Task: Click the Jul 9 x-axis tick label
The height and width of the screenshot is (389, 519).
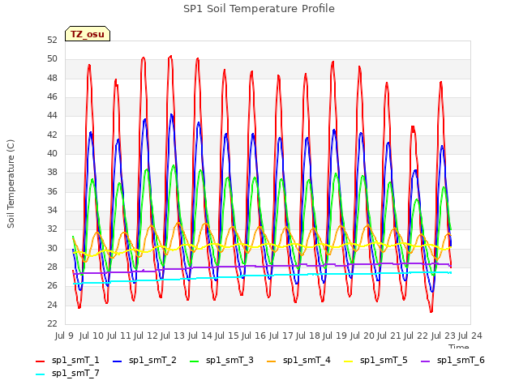Action: click(64, 336)
